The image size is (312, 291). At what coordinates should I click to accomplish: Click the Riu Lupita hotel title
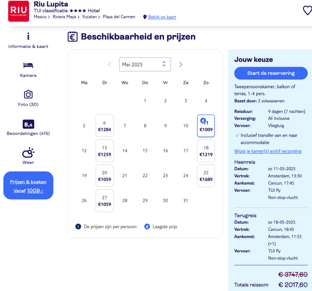click(51, 4)
